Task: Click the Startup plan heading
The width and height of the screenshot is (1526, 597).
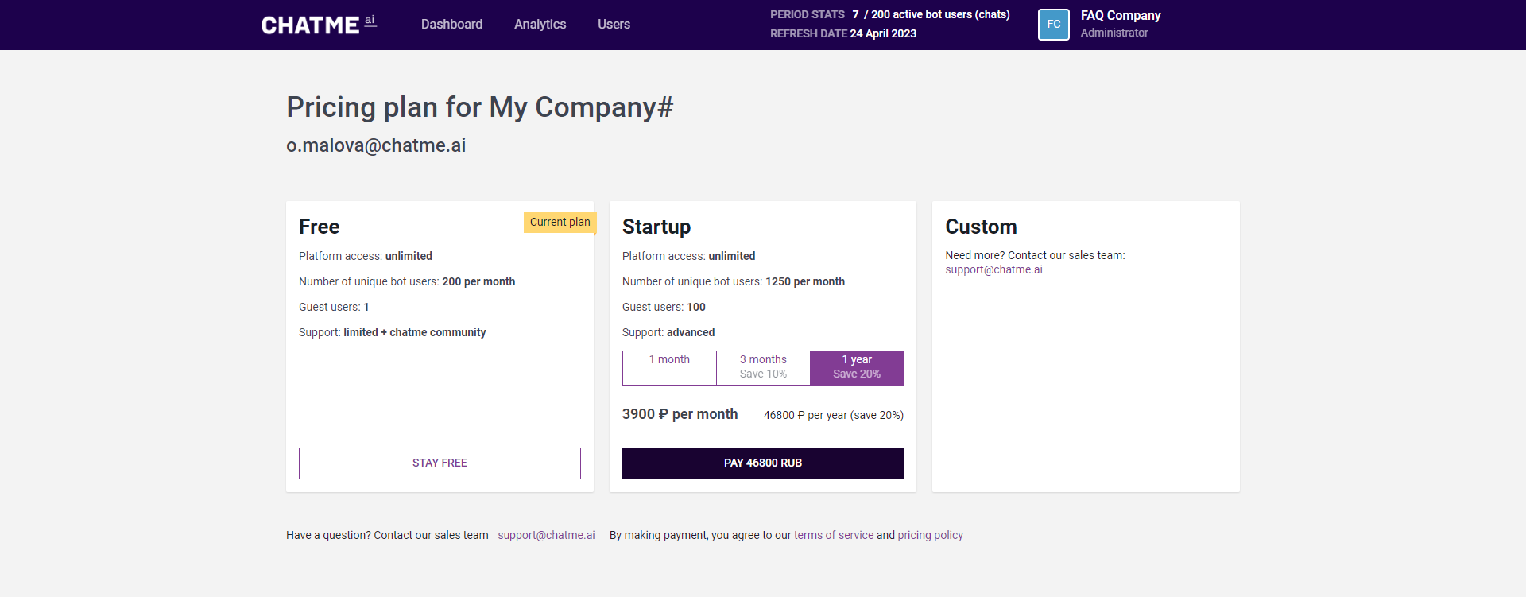Action: tap(656, 227)
